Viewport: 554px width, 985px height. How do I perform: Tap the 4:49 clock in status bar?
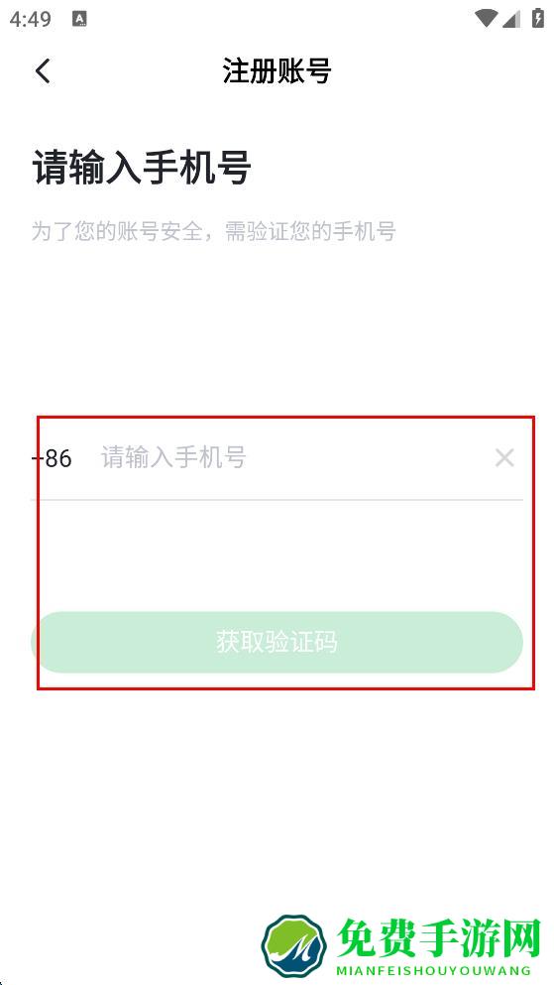30,19
